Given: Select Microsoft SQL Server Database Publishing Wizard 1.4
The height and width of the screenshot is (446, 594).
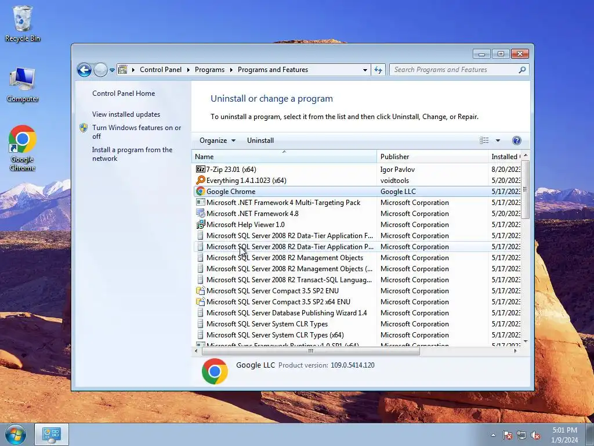Looking at the screenshot, I should click(357, 313).
